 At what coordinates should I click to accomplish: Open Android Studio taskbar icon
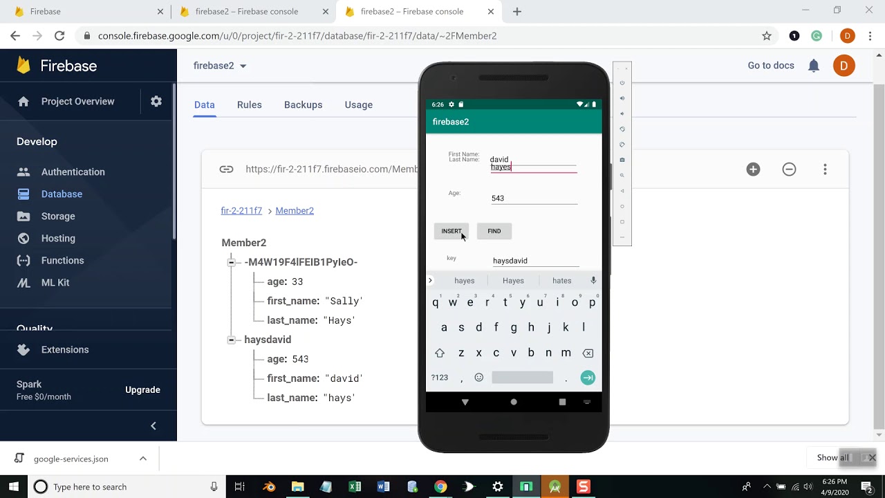(x=555, y=487)
